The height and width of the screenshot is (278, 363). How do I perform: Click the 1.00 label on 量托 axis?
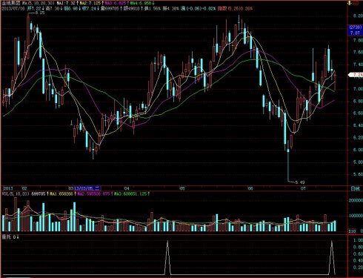(358, 240)
